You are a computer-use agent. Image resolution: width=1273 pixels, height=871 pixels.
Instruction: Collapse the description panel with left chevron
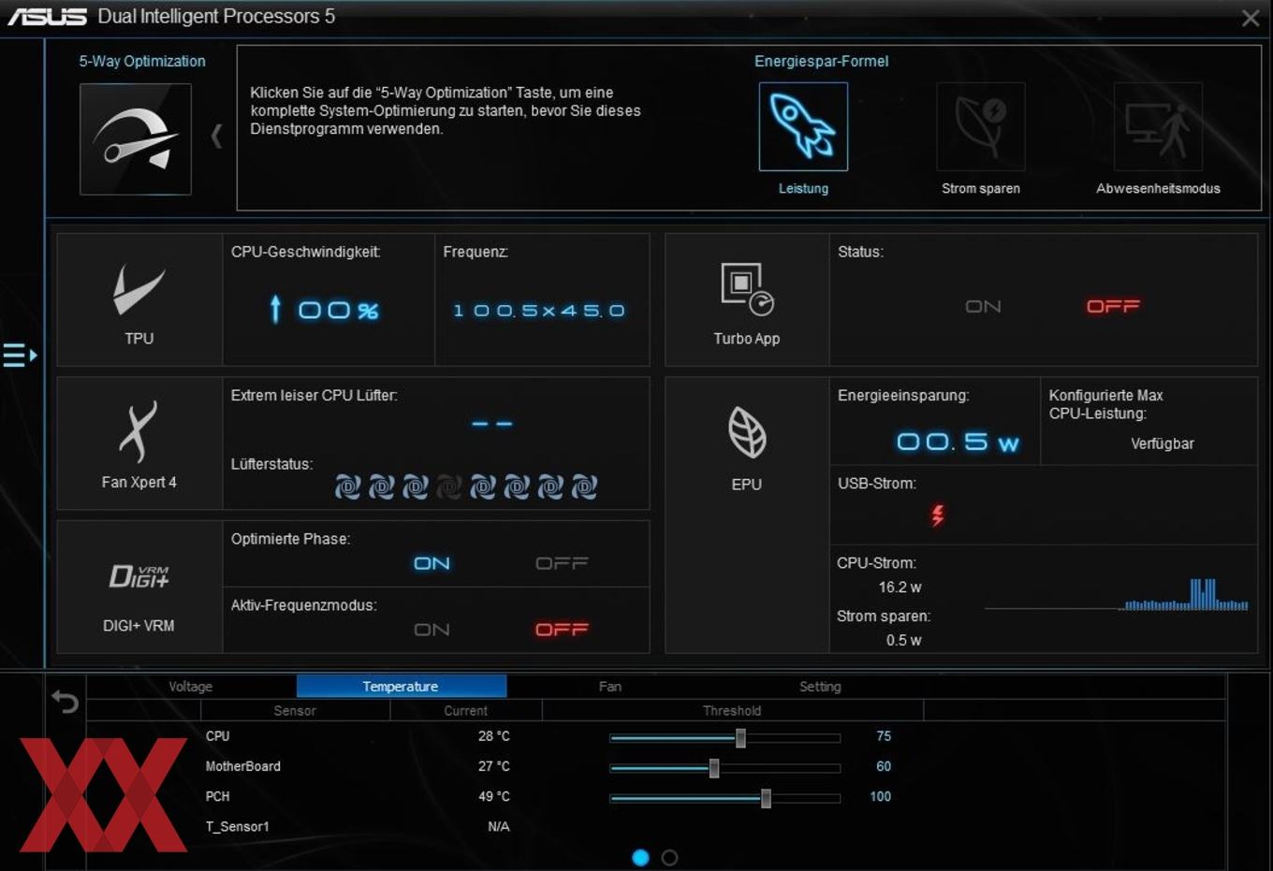click(216, 137)
